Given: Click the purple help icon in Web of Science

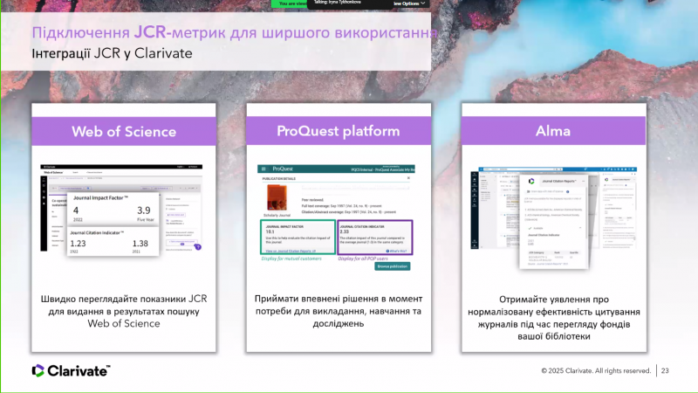Looking at the screenshot, I should (198, 247).
